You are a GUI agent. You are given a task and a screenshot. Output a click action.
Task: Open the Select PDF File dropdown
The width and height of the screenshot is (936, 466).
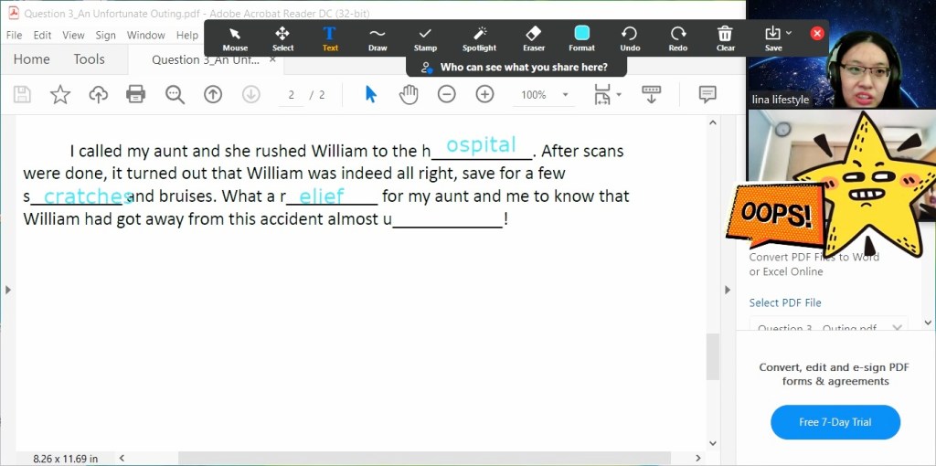click(828, 327)
